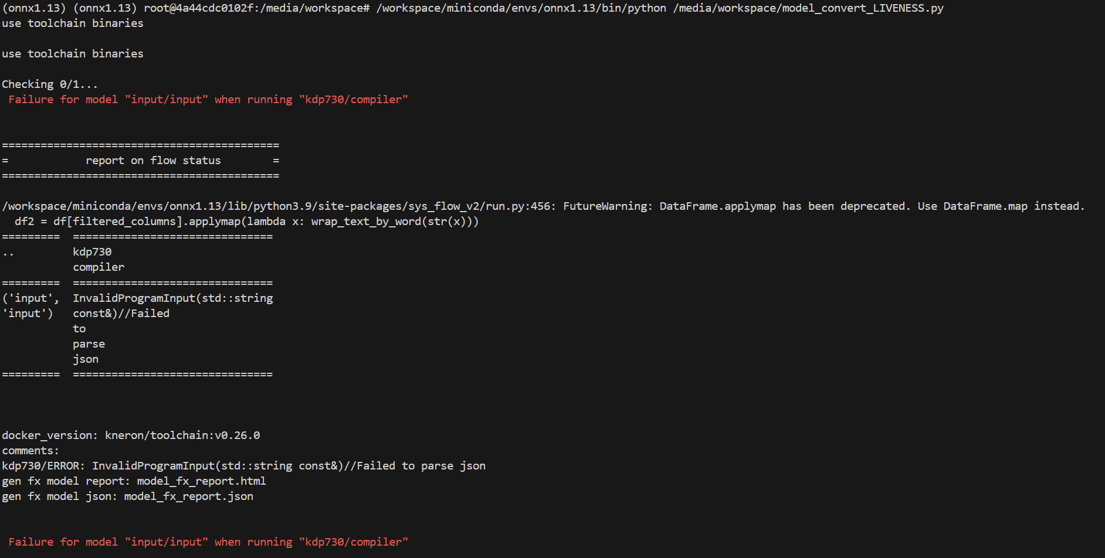The height and width of the screenshot is (558, 1105).
Task: Click the ('input', row label in table
Action: pyautogui.click(x=30, y=298)
